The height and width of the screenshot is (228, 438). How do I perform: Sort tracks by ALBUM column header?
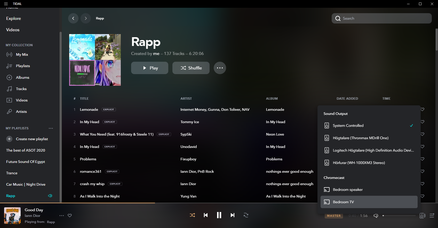click(x=272, y=99)
